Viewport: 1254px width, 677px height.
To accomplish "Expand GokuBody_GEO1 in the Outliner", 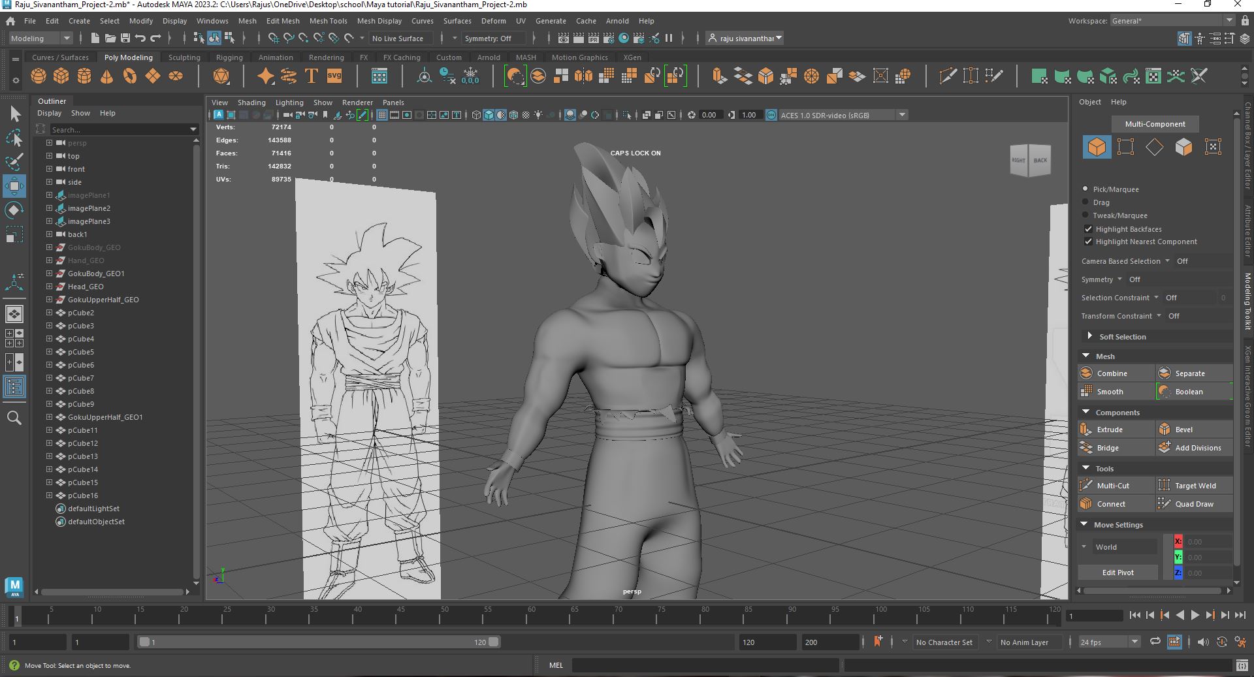I will click(49, 273).
